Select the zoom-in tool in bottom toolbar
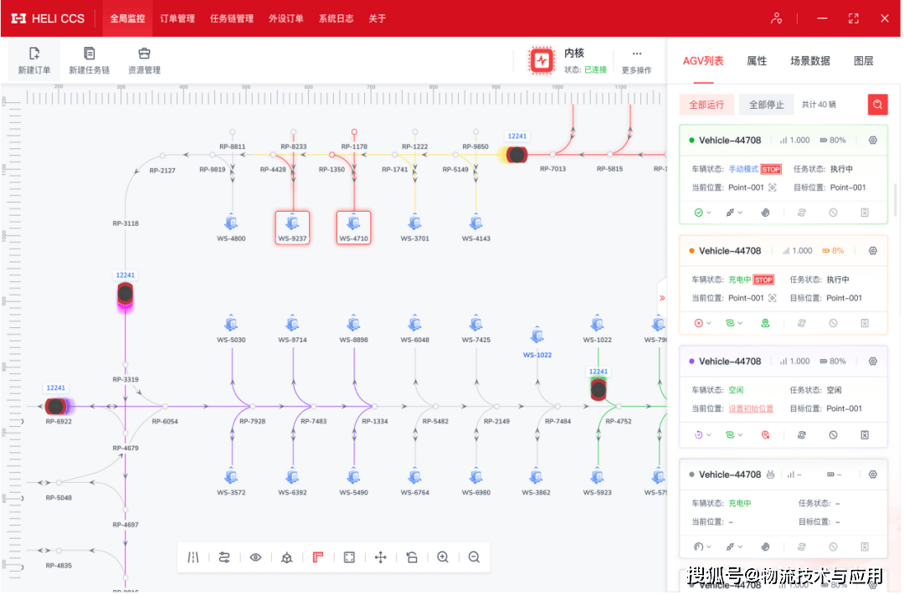This screenshot has width=904, height=595. tap(442, 557)
